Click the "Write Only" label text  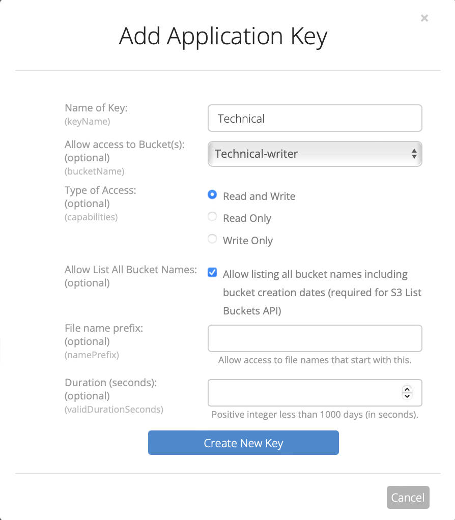pyautogui.click(x=248, y=241)
